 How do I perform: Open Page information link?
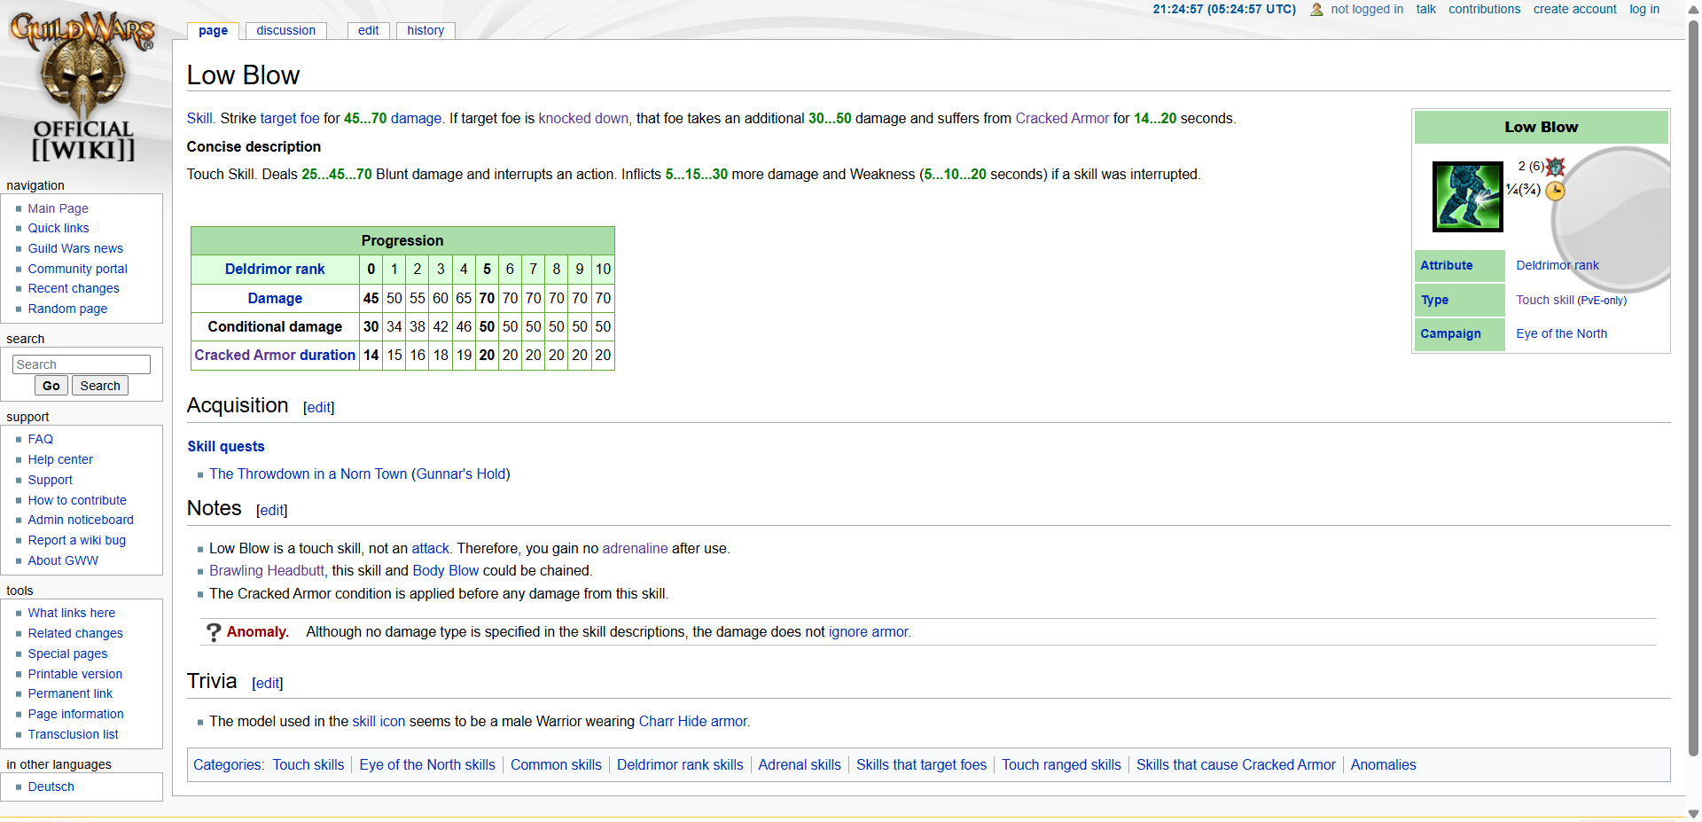pos(75,714)
